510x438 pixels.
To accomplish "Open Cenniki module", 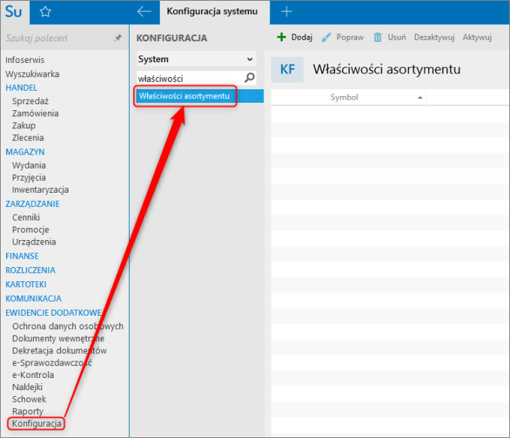I will [26, 217].
